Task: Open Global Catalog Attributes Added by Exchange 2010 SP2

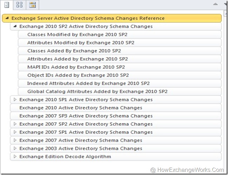Action: [x=120, y=91]
